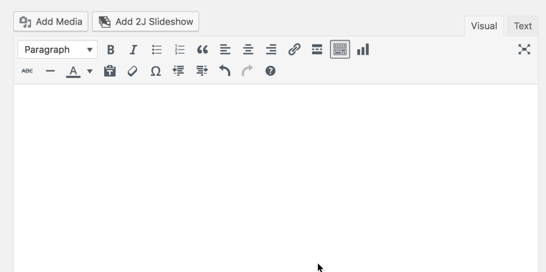
Task: Toggle italic formatting
Action: [133, 50]
